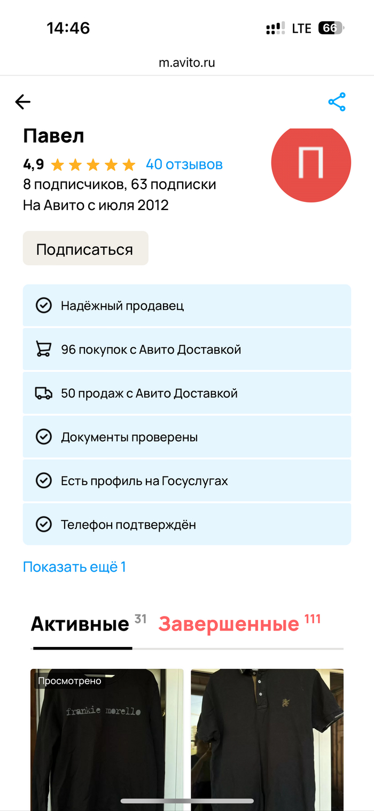The height and width of the screenshot is (811, 374).
Task: Tap the back arrow icon
Action: 23,102
